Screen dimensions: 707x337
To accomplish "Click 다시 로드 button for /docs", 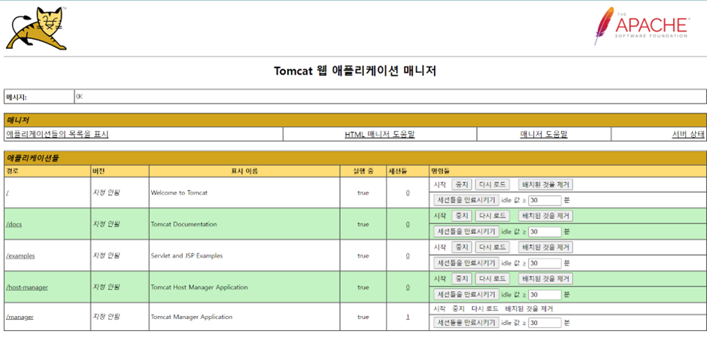I will coord(492,216).
